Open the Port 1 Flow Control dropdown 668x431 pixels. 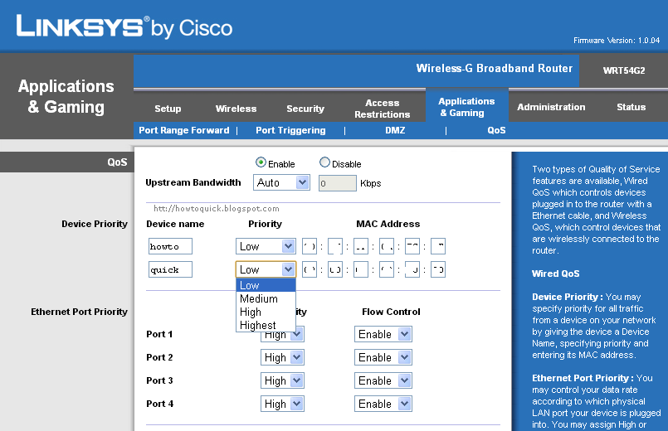[383, 334]
